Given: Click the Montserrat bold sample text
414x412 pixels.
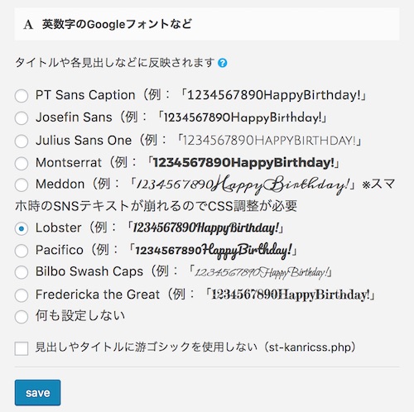Looking at the screenshot, I should pyautogui.click(x=243, y=163).
